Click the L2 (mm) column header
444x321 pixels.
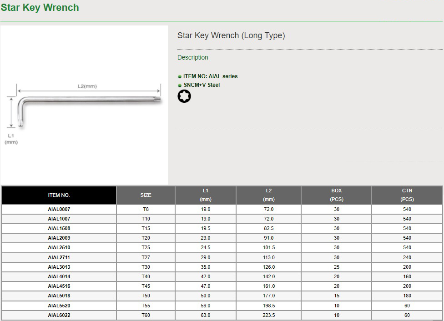pos(268,195)
